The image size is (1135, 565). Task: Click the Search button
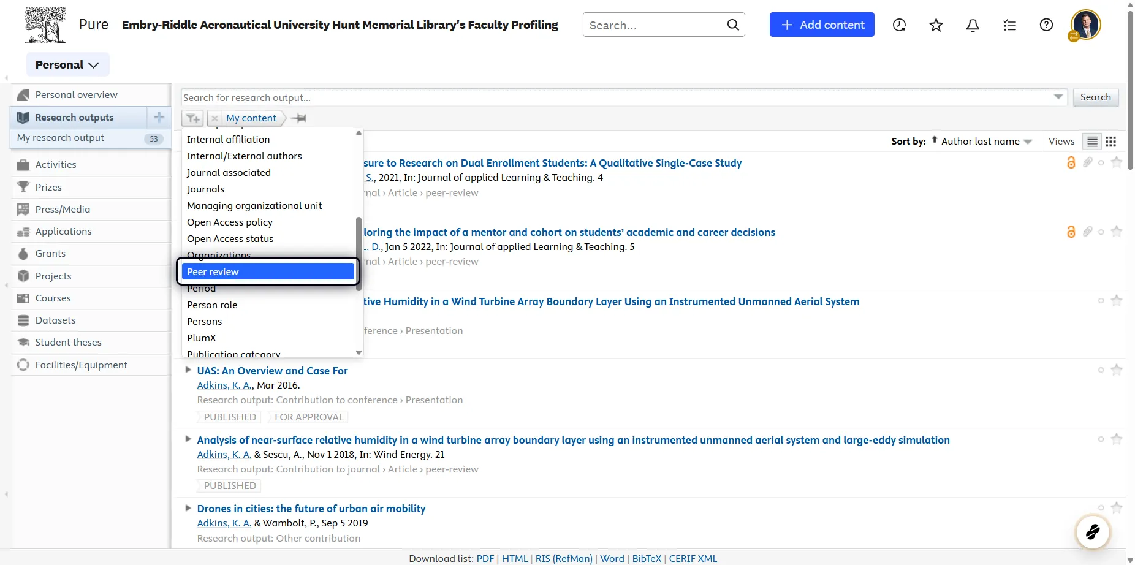(x=1095, y=97)
